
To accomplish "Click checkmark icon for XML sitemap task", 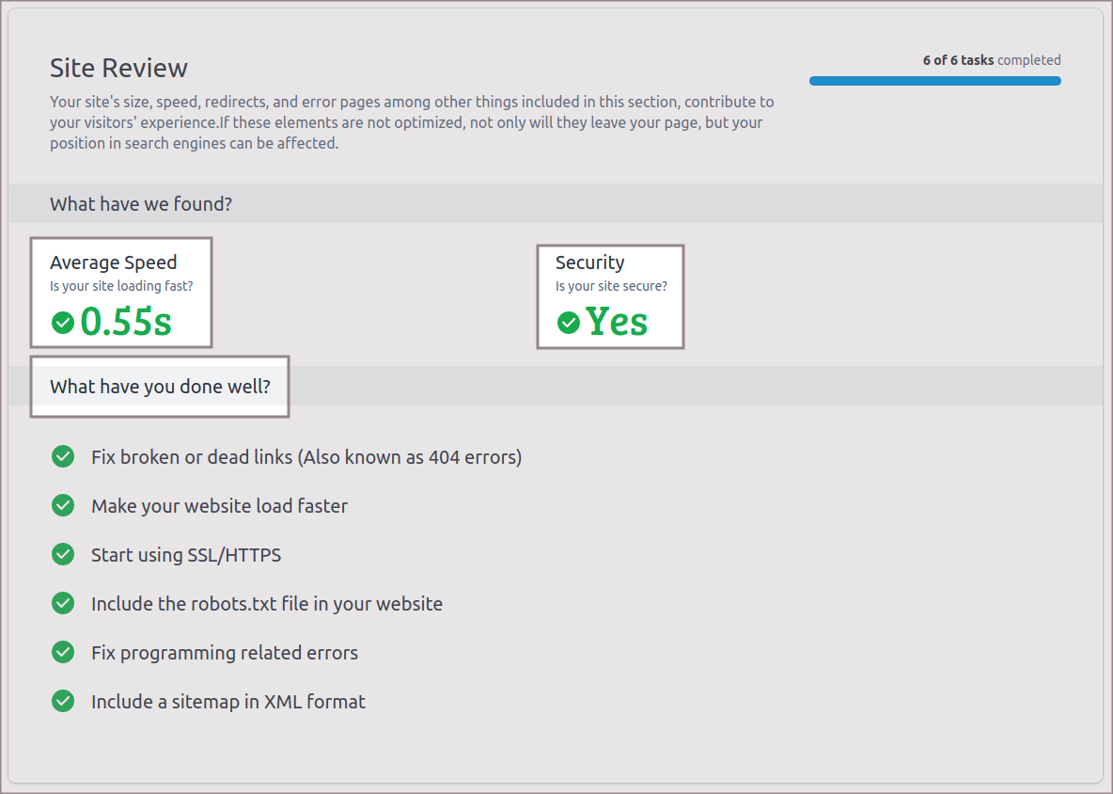I will click(63, 702).
